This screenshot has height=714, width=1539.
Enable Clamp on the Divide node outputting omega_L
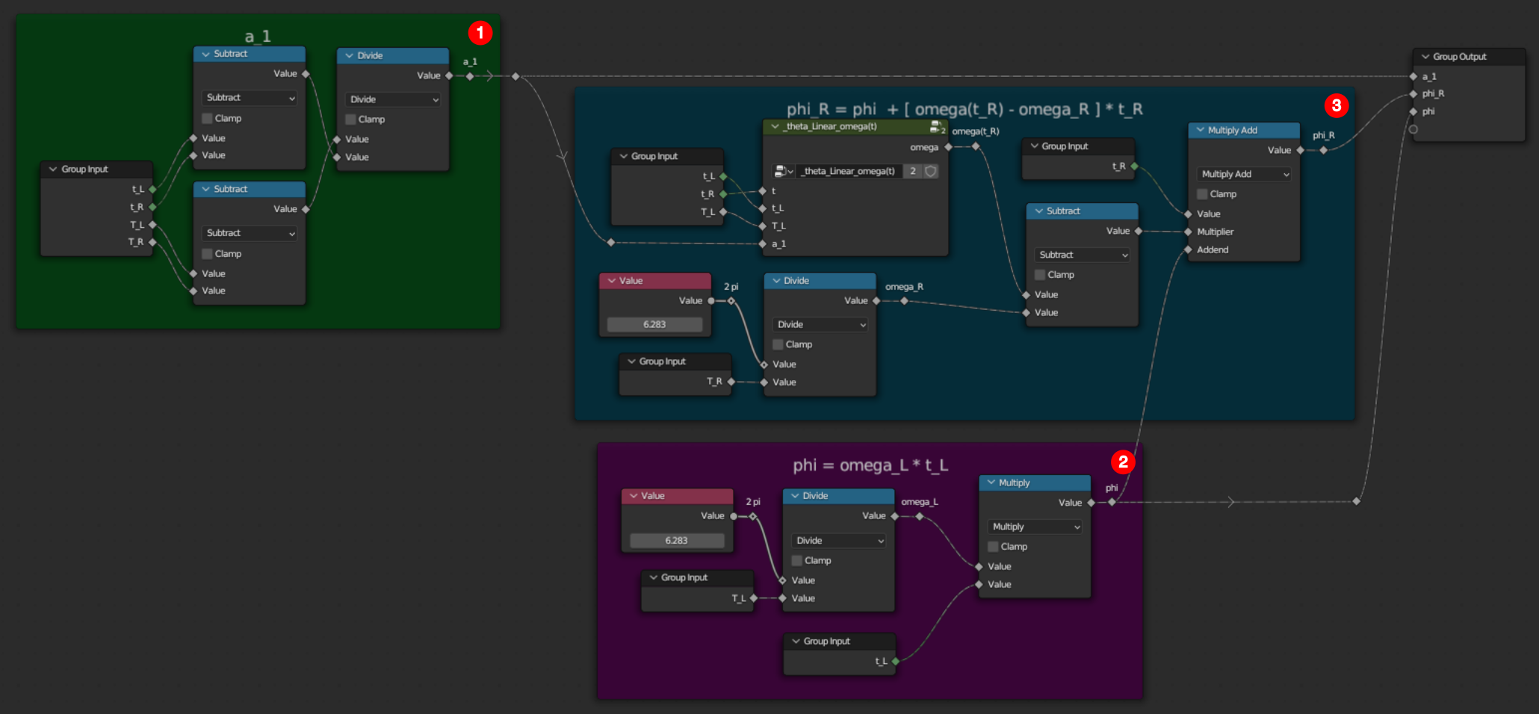(x=797, y=560)
